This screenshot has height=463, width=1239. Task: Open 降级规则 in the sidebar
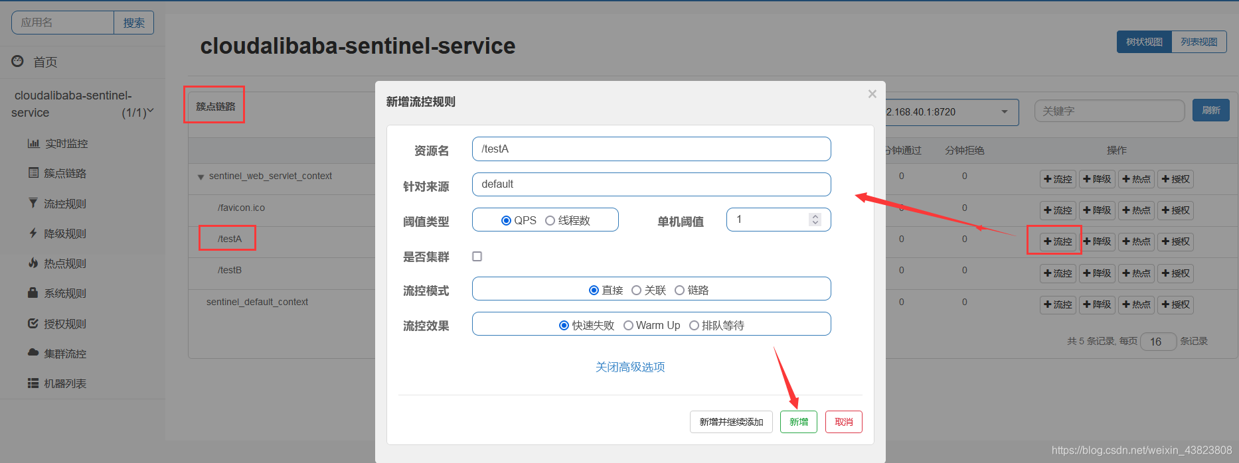coord(57,233)
